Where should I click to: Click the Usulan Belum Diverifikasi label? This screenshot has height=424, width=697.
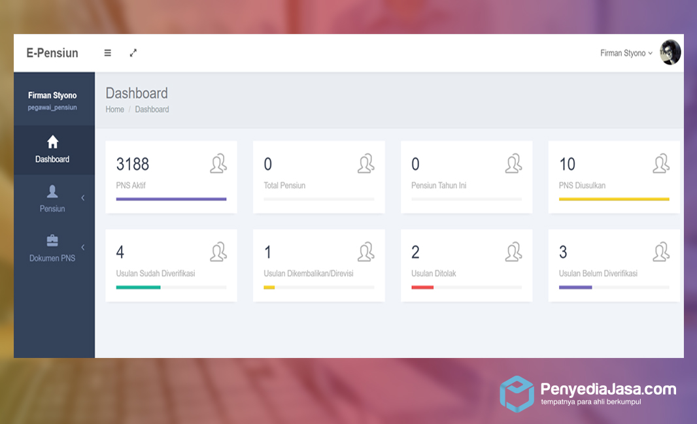598,274
